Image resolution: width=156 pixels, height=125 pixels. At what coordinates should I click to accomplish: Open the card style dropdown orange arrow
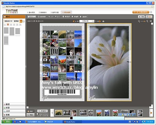click(x=21, y=21)
